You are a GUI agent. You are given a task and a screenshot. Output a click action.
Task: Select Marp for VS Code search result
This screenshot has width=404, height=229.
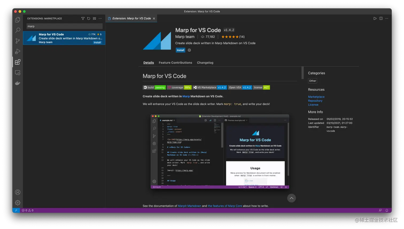click(x=64, y=38)
